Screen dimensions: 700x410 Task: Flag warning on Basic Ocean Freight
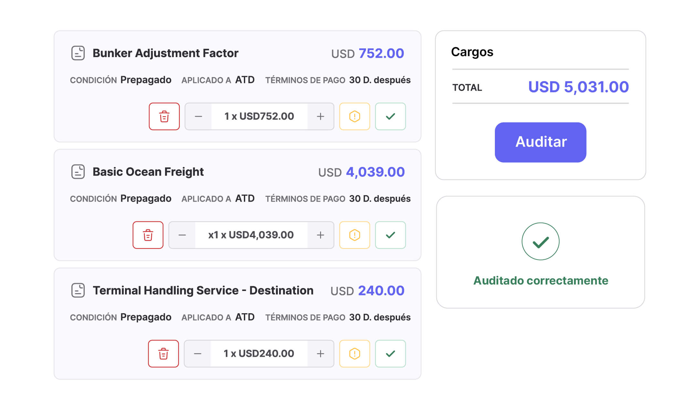354,235
